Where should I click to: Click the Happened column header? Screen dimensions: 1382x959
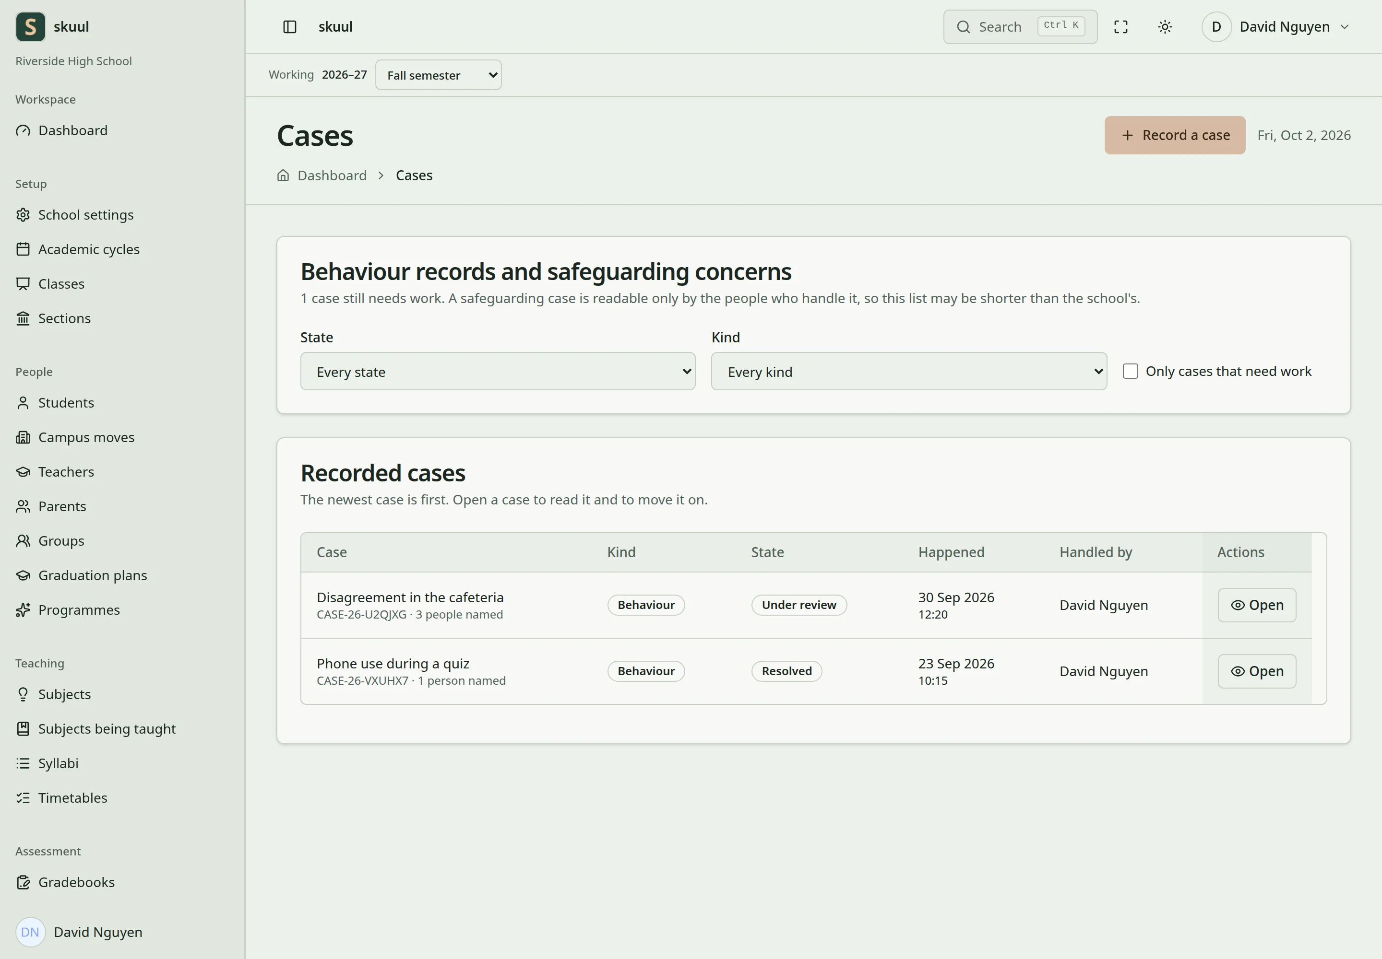[952, 552]
